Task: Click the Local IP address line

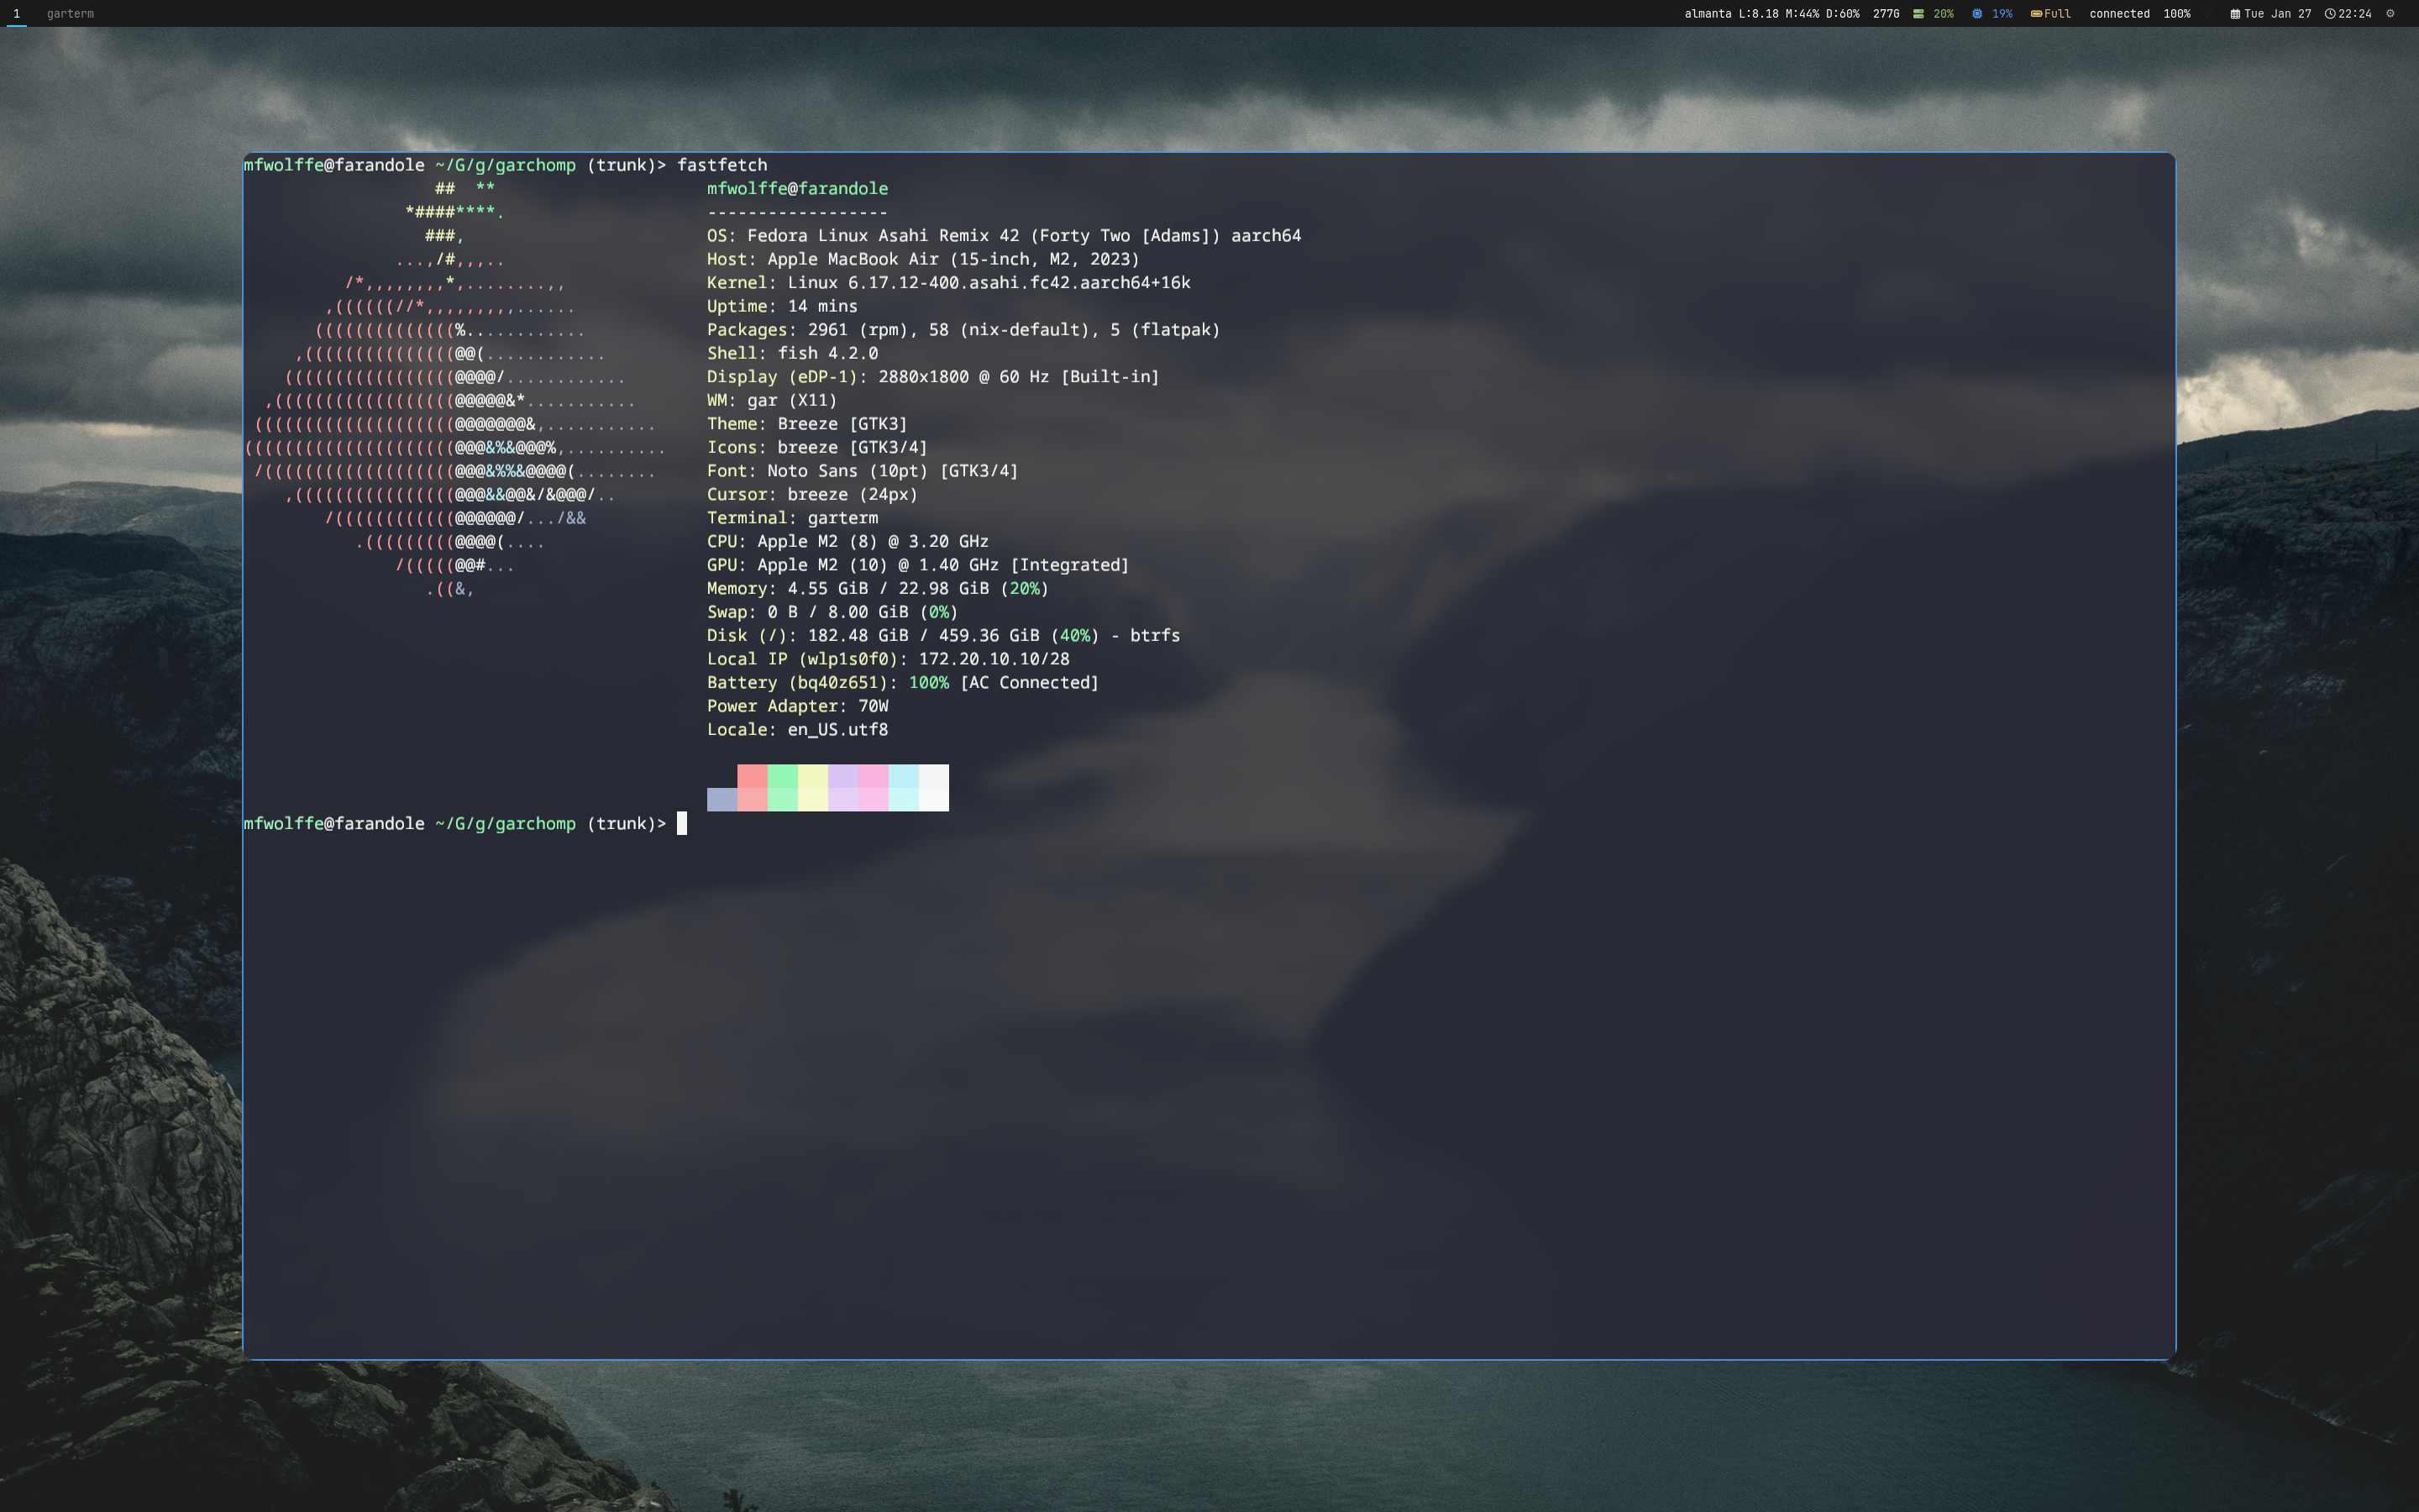Action: [888, 659]
